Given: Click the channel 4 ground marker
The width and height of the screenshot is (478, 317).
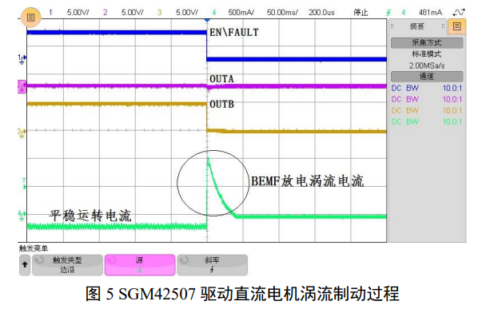Looking at the screenshot, I should click(x=22, y=215).
